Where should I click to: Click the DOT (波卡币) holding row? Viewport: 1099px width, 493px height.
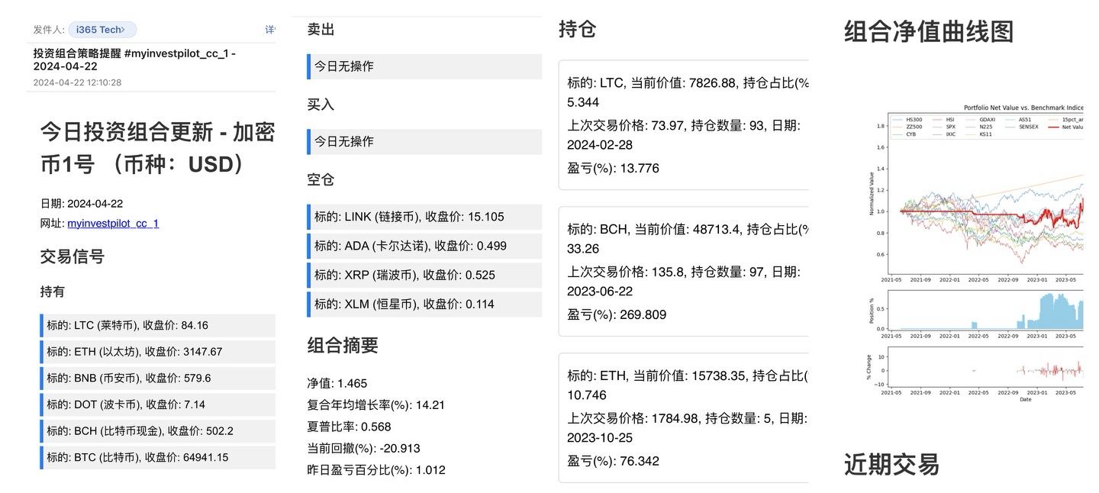[157, 404]
